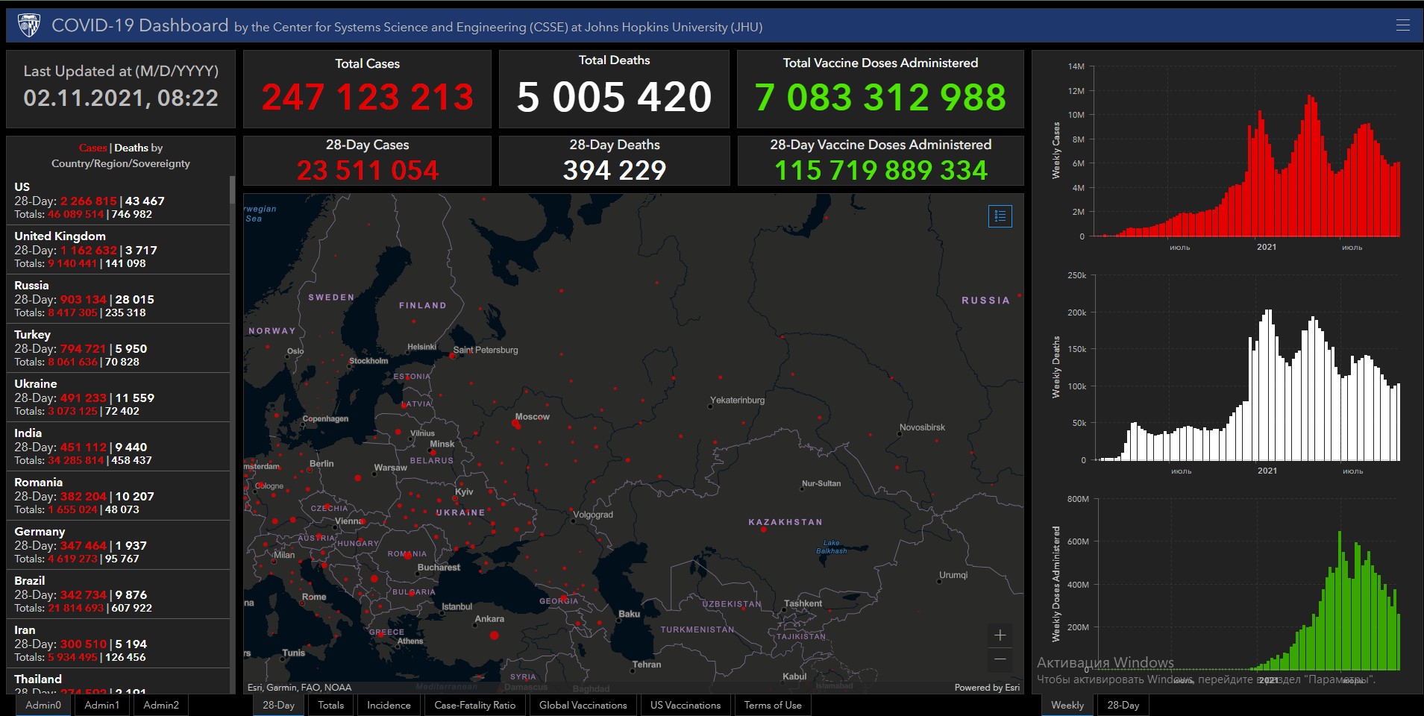The image size is (1424, 716).
Task: Click the Moscow red dot on map
Action: point(515,424)
